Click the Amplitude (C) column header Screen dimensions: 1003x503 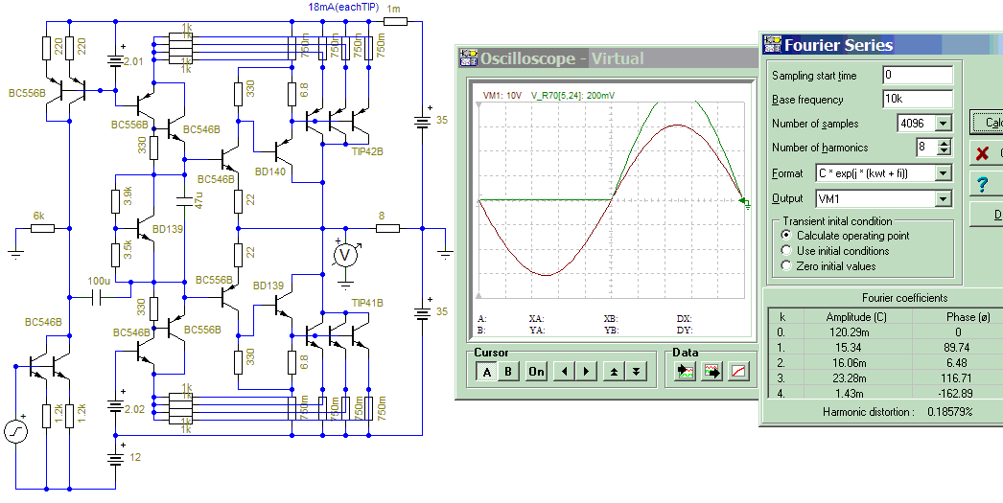click(x=856, y=317)
